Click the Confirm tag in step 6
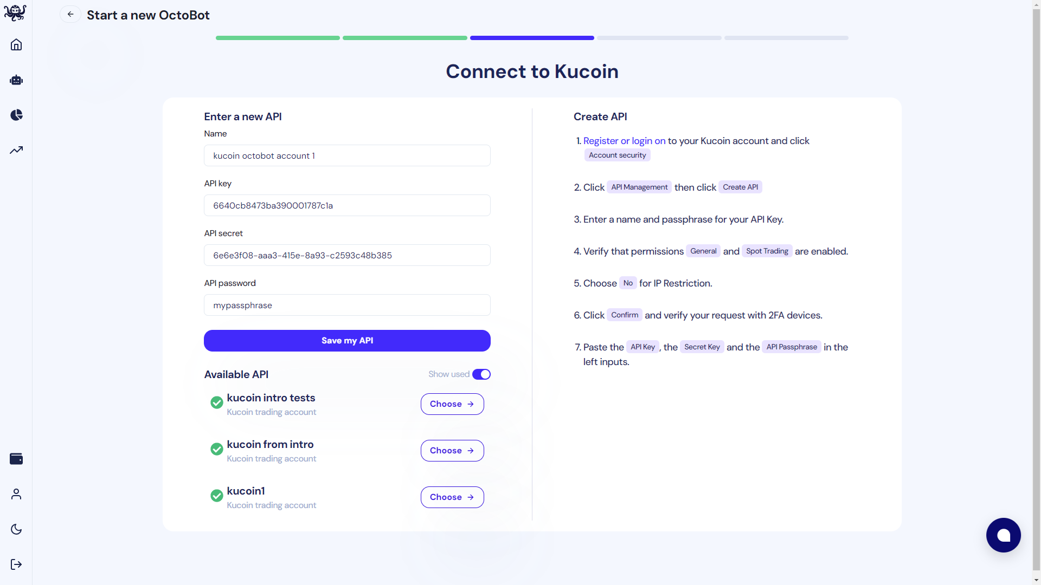Viewport: 1041px width, 585px height. pos(625,315)
